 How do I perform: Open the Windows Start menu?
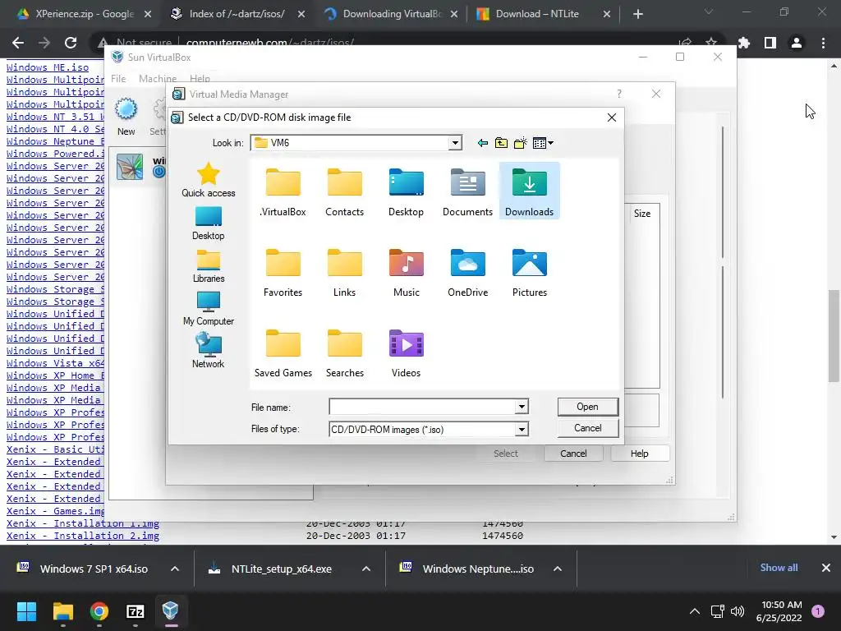pos(26,611)
